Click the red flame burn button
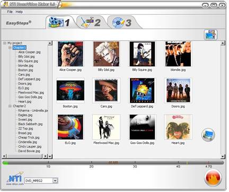 [213, 178]
